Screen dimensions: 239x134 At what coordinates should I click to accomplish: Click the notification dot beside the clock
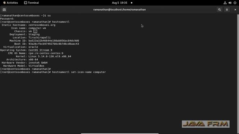[131, 3]
